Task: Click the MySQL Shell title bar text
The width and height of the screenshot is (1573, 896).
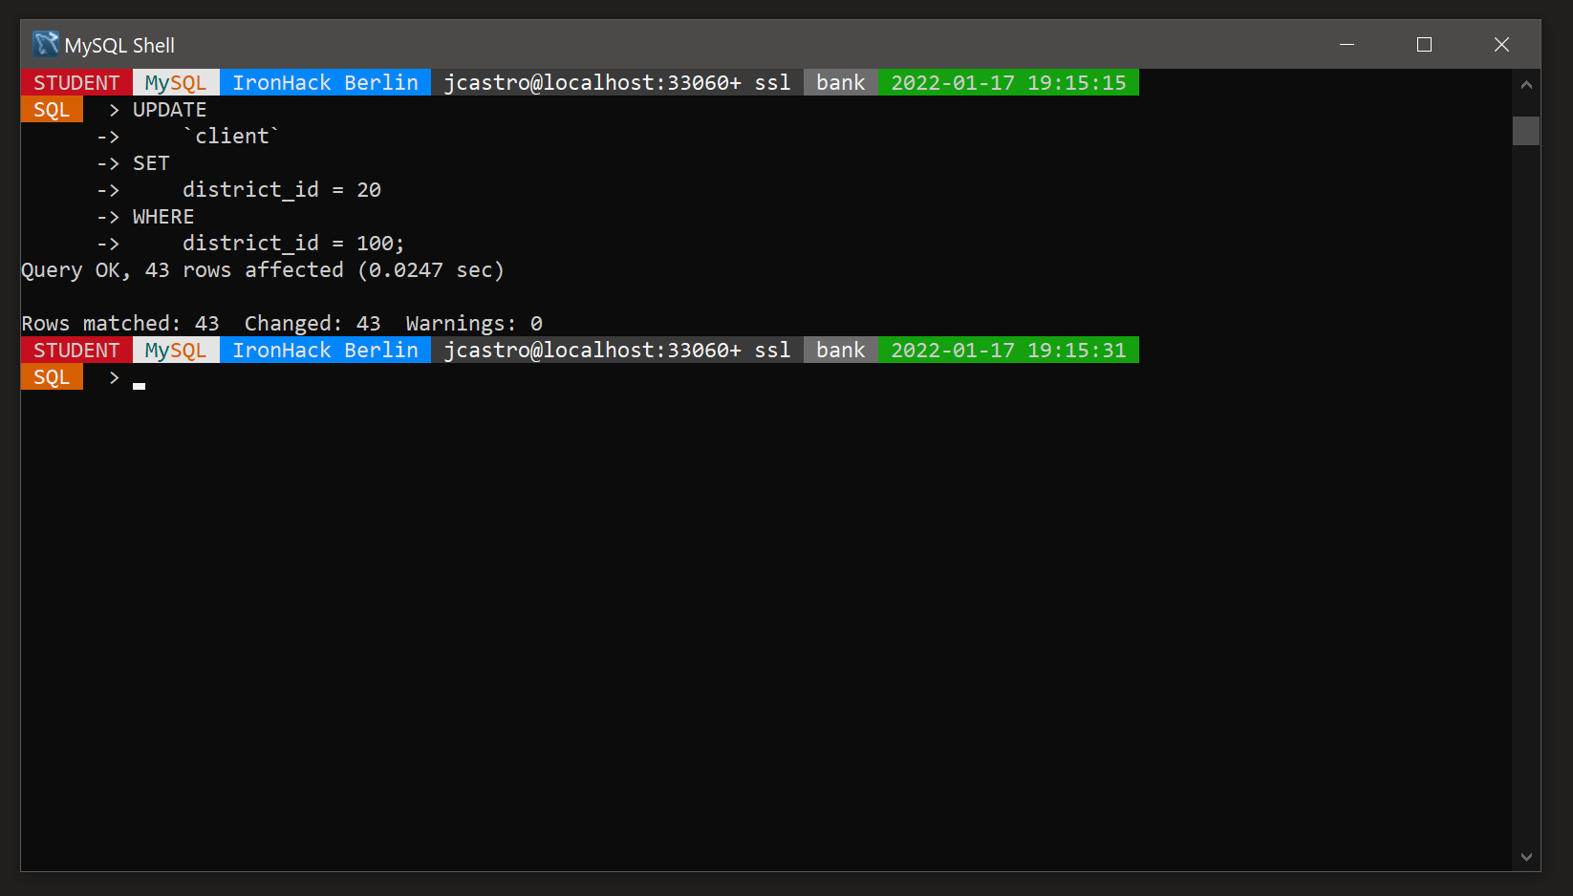Action: tap(119, 44)
